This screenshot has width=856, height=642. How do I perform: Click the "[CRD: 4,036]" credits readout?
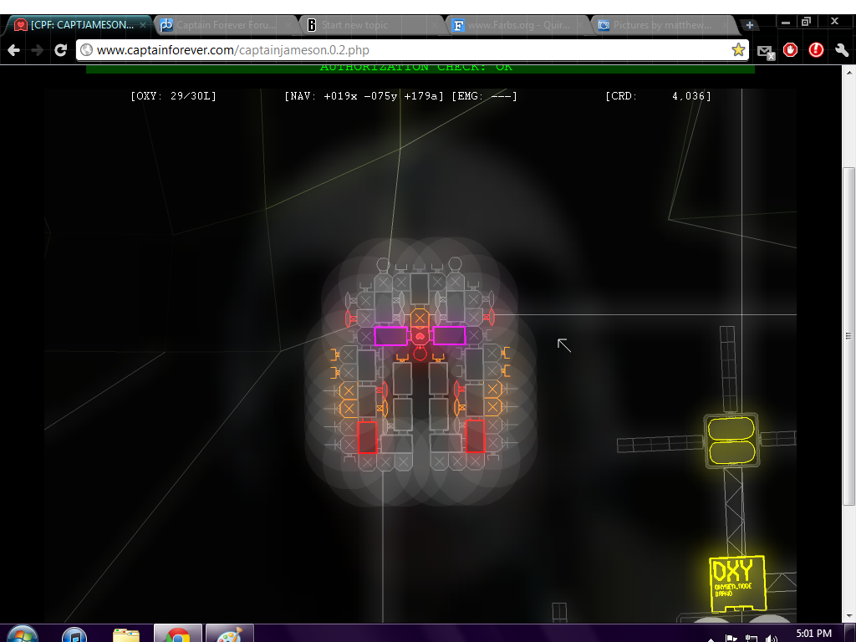point(659,96)
